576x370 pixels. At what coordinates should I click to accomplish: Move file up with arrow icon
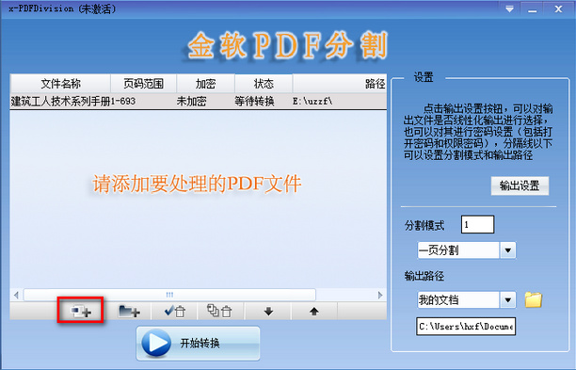pyautogui.click(x=313, y=312)
